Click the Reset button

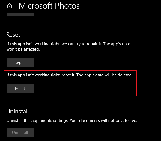(x=20, y=88)
